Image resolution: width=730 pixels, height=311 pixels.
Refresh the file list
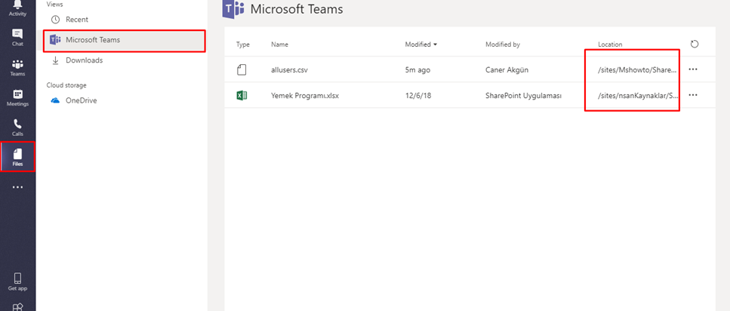(x=695, y=45)
